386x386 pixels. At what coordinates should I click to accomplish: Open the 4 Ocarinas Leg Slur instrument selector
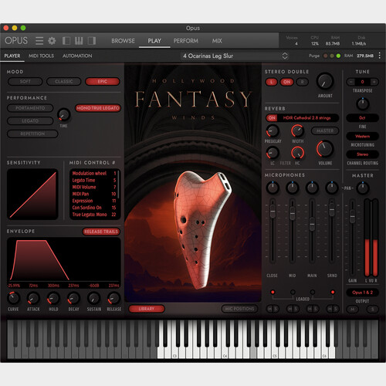tap(235, 56)
